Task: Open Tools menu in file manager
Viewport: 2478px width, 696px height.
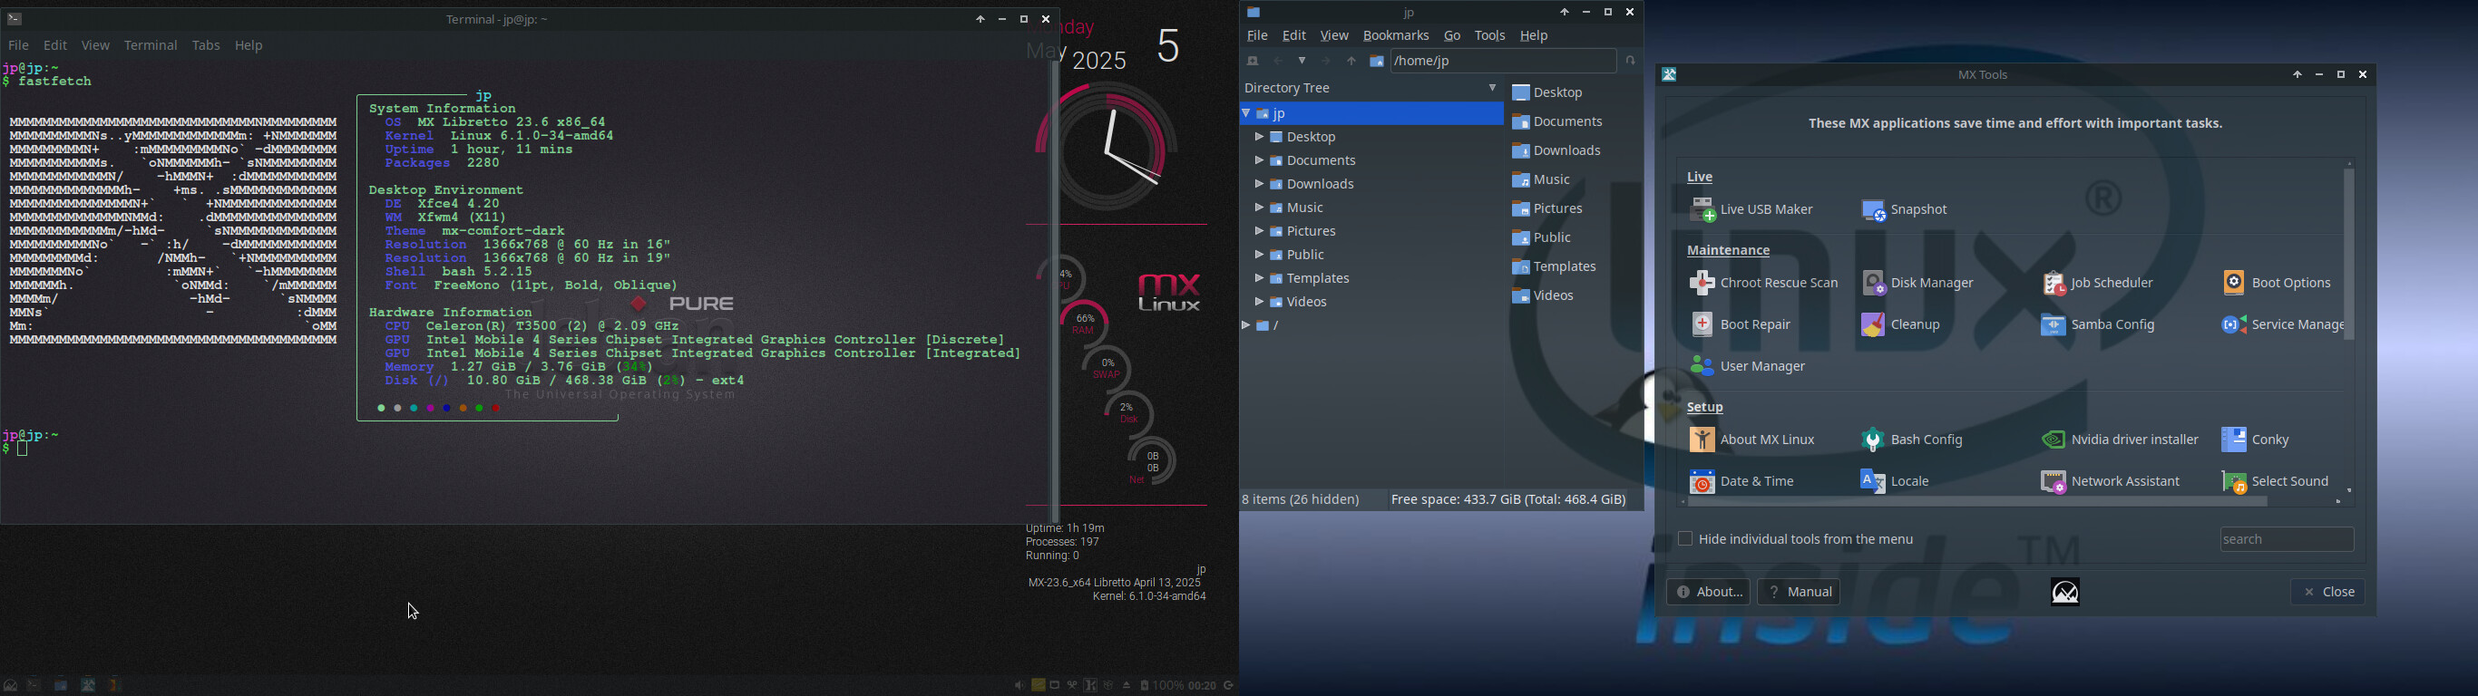Action: [1490, 35]
